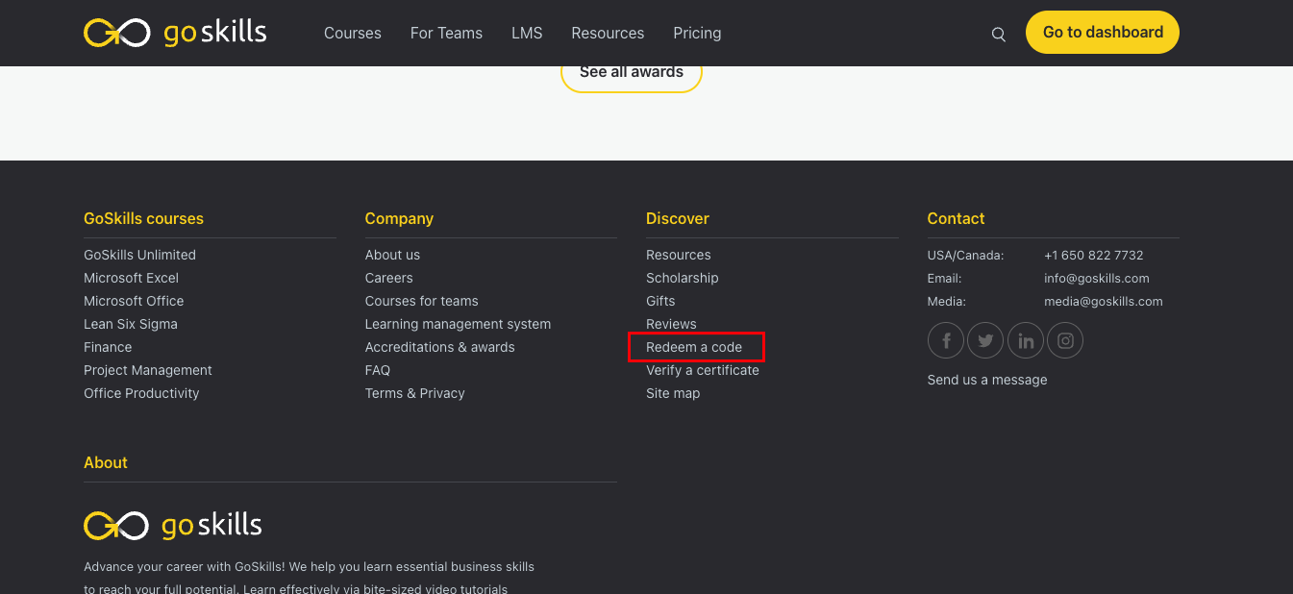Click the Company footer heading
Screen dimensions: 1293x594
coord(399,218)
